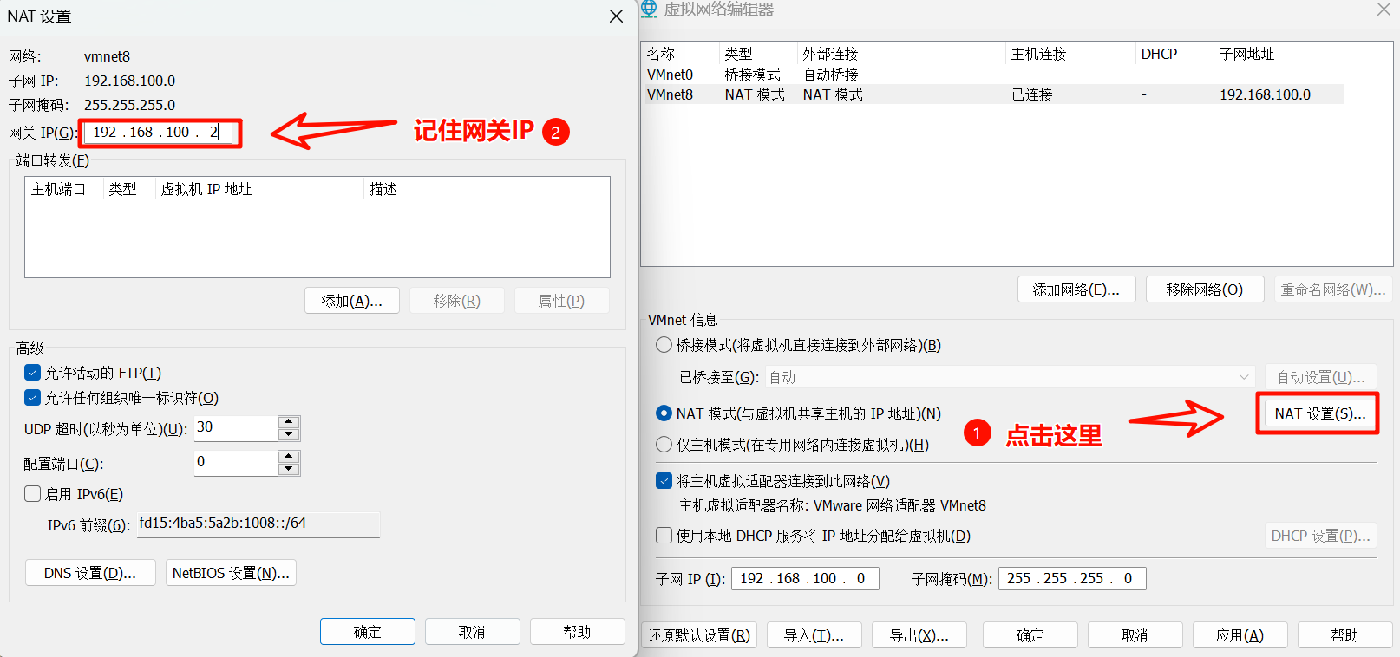1400x657 pixels.
Task: Click the UDP 超时 value field
Action: [x=236, y=427]
